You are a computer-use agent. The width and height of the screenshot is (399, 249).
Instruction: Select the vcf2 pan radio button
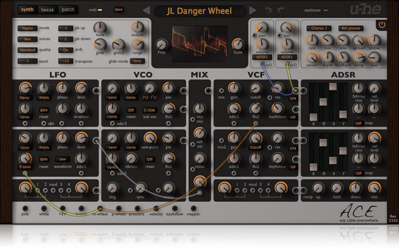[279, 35]
